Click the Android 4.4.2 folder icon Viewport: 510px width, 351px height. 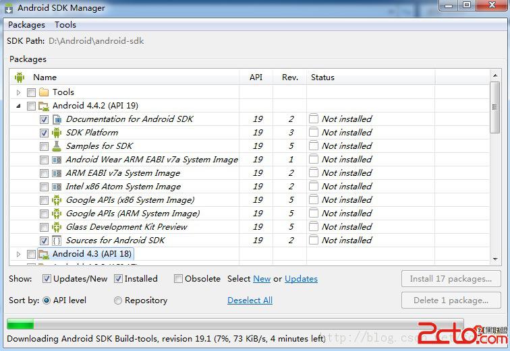click(x=44, y=106)
